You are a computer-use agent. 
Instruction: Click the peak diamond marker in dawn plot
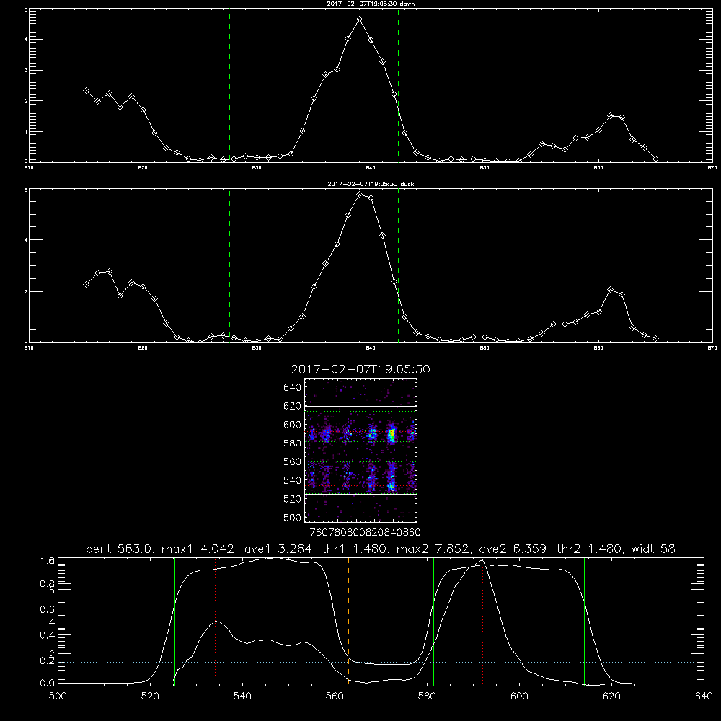click(x=360, y=19)
